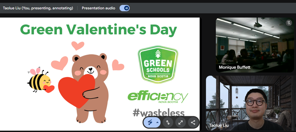This screenshot has width=296, height=132.
Task: Click the pink heart above the bear's head
Action: tap(78, 45)
